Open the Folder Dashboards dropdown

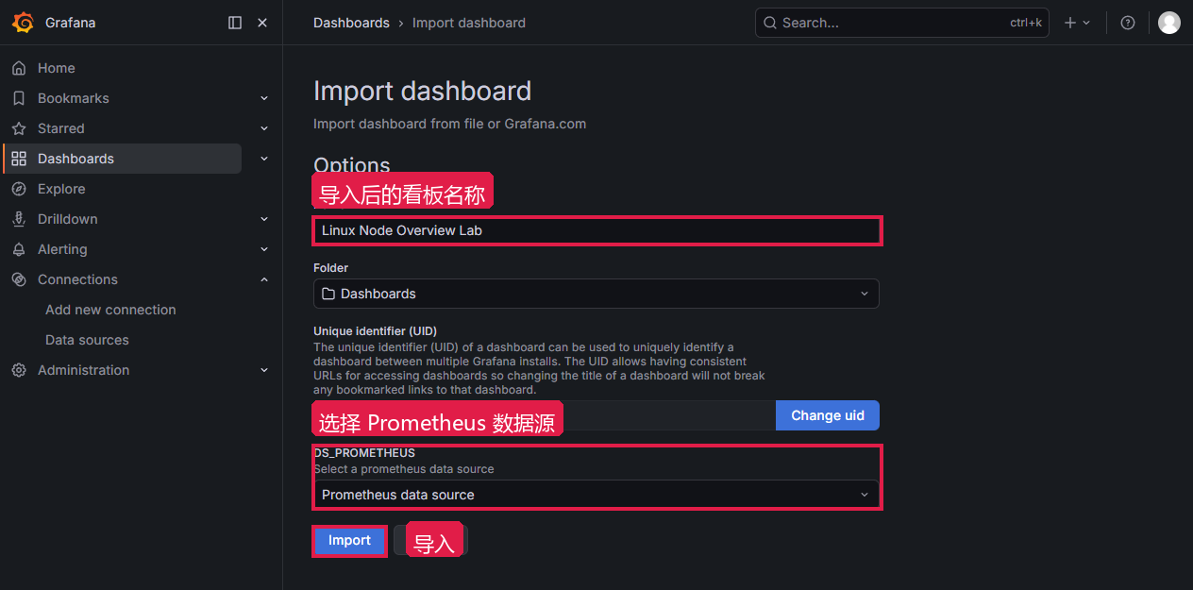click(596, 294)
